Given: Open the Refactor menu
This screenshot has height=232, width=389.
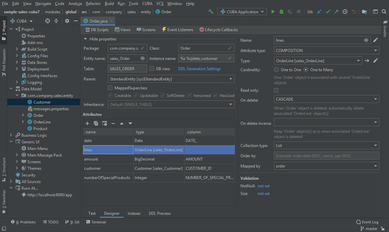Looking at the screenshot, I should [x=93, y=4].
